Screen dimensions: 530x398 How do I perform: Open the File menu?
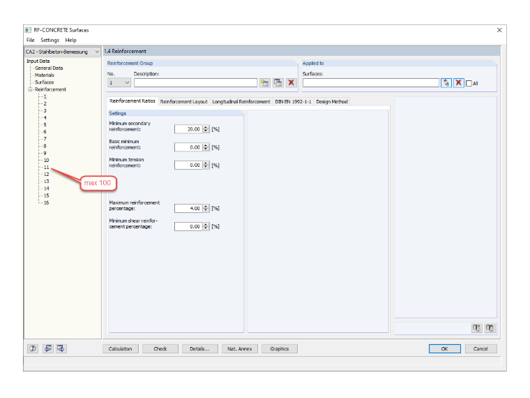pos(31,40)
